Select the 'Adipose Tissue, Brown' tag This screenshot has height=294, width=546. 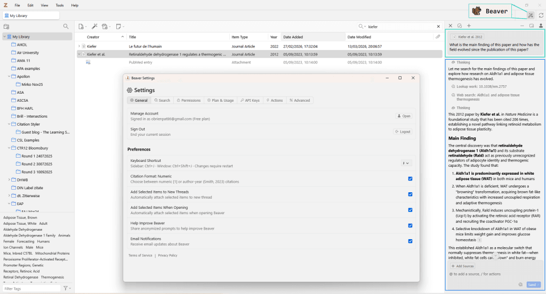coord(20,217)
